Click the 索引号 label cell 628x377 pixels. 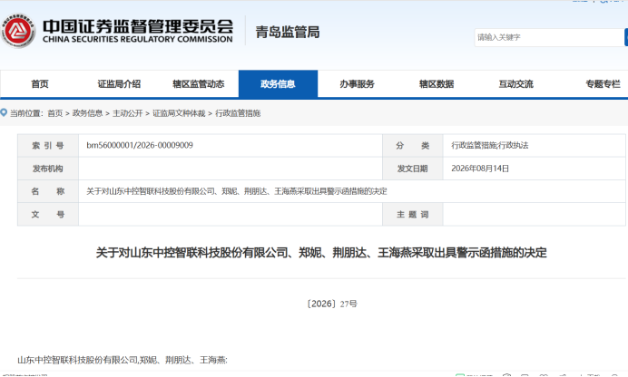[48, 146]
